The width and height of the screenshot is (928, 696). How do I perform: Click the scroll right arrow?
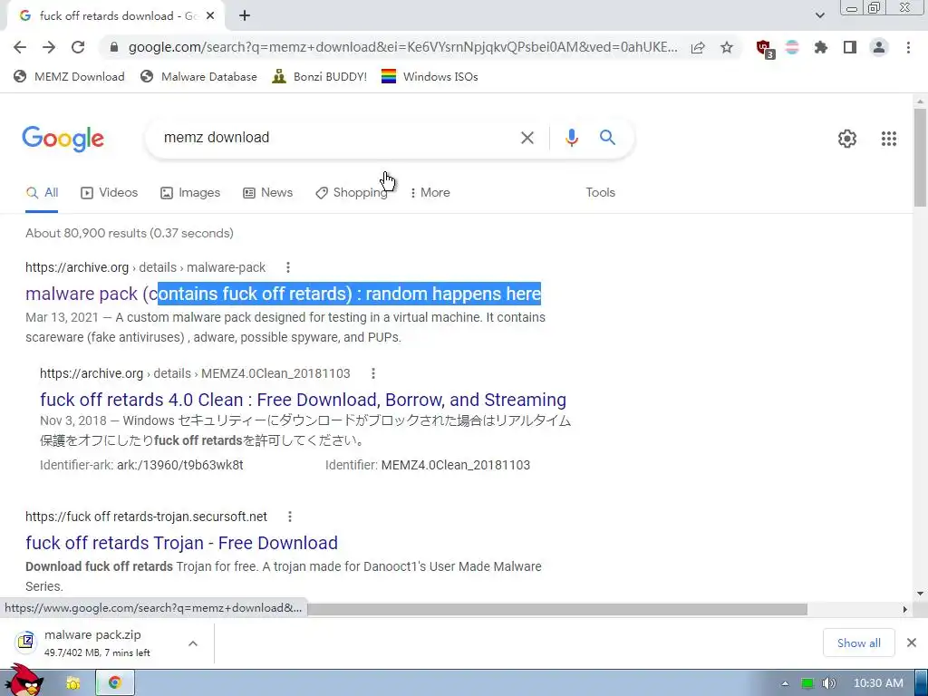(904, 609)
